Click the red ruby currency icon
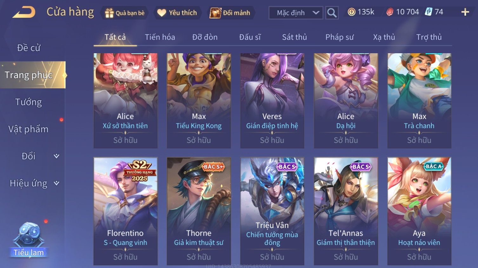 pyautogui.click(x=389, y=12)
